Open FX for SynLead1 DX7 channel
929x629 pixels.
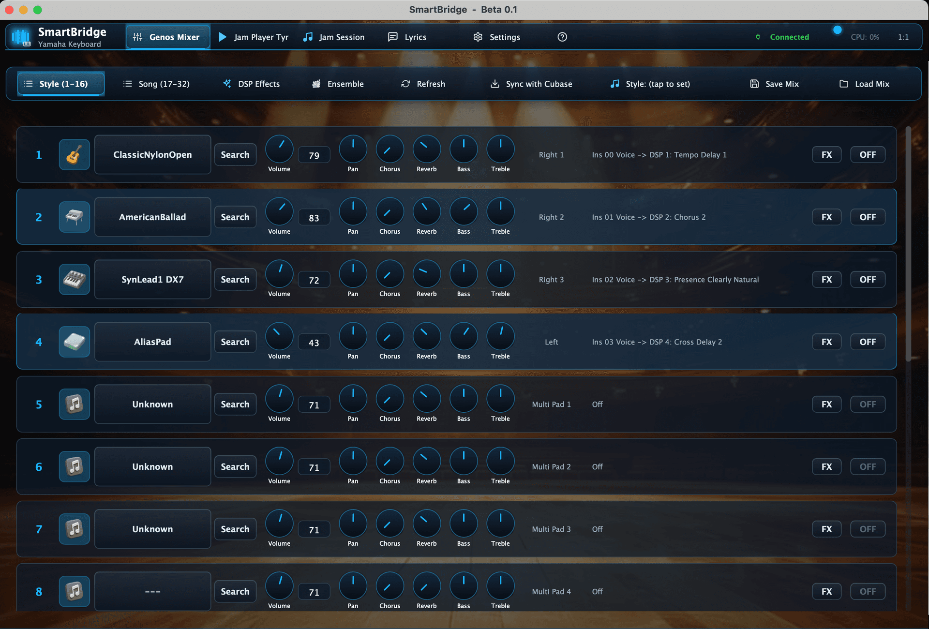(826, 280)
